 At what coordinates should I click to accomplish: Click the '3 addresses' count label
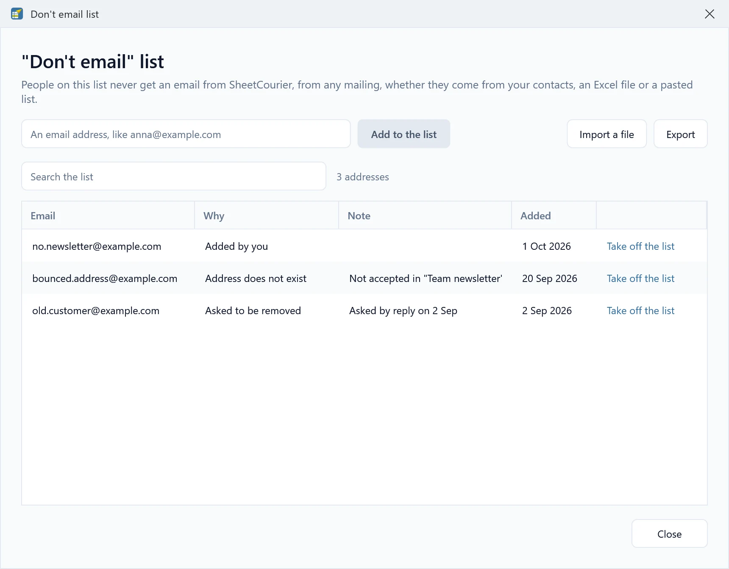tap(363, 177)
